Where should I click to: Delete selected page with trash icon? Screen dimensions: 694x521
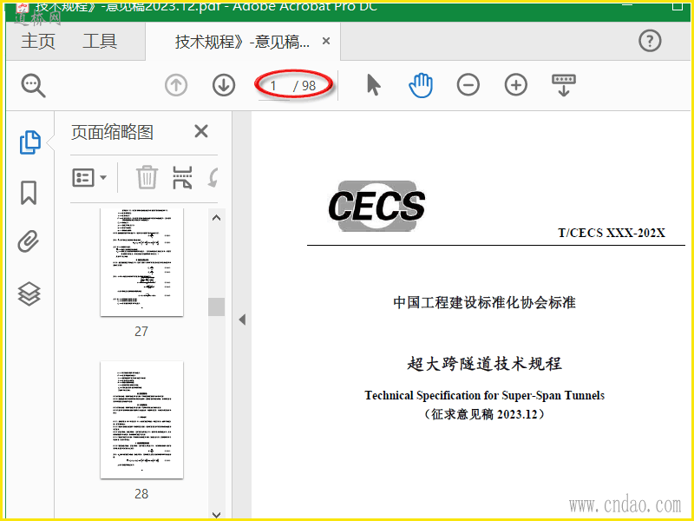(147, 177)
